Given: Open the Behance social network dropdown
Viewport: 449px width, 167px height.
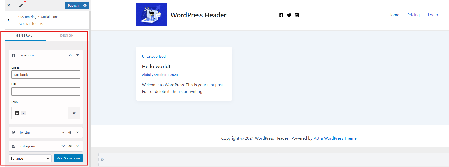Looking at the screenshot, I should [x=30, y=158].
